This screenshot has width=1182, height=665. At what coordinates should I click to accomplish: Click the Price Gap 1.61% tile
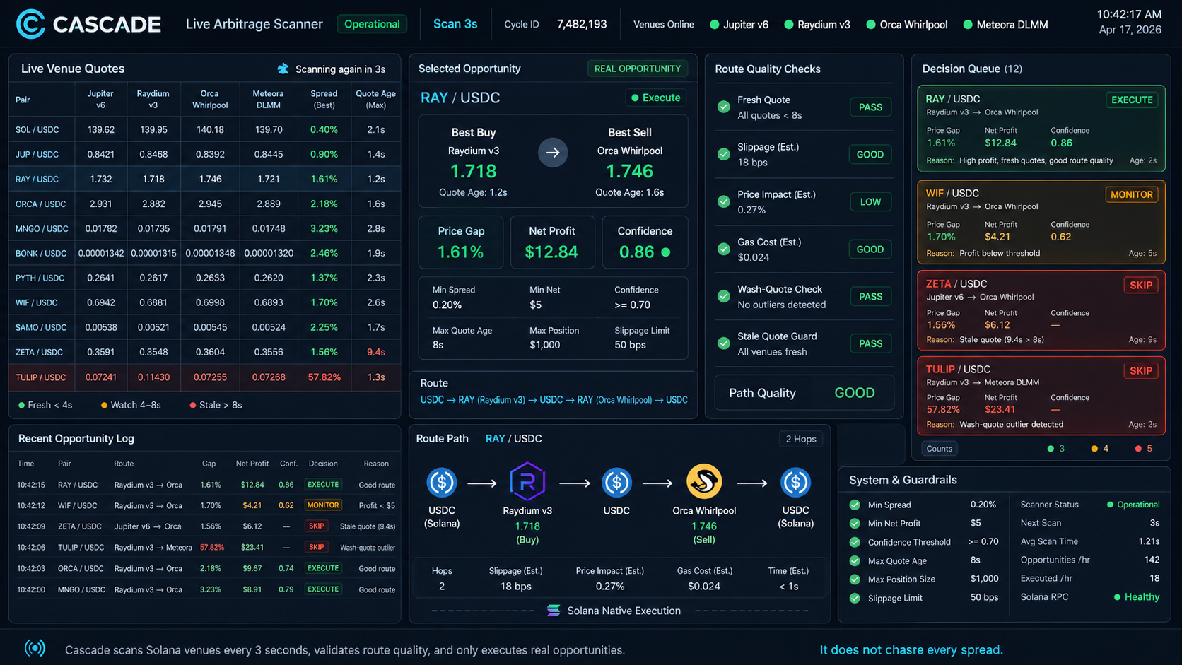coord(461,242)
